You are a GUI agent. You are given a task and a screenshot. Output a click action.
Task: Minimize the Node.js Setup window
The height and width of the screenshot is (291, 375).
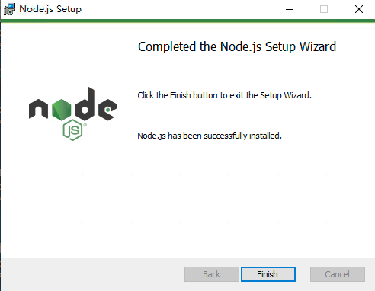tap(290, 9)
